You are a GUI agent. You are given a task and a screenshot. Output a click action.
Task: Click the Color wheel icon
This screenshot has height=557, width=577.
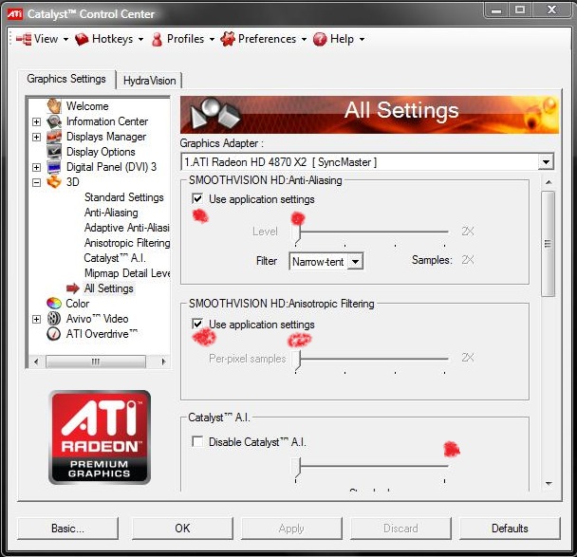(x=54, y=304)
